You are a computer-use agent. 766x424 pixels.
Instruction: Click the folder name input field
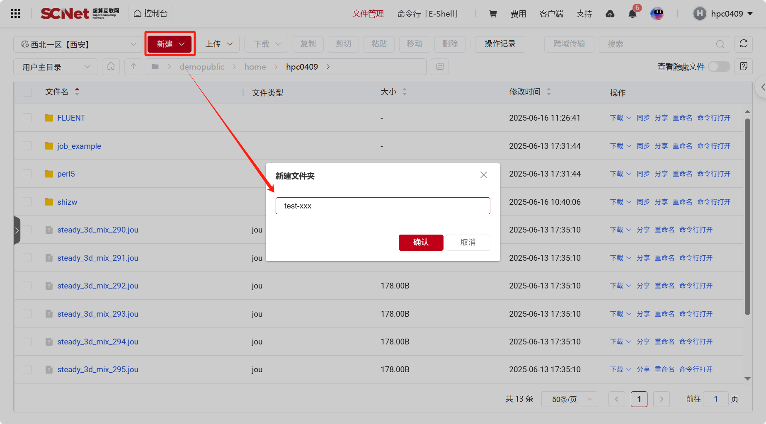point(383,206)
